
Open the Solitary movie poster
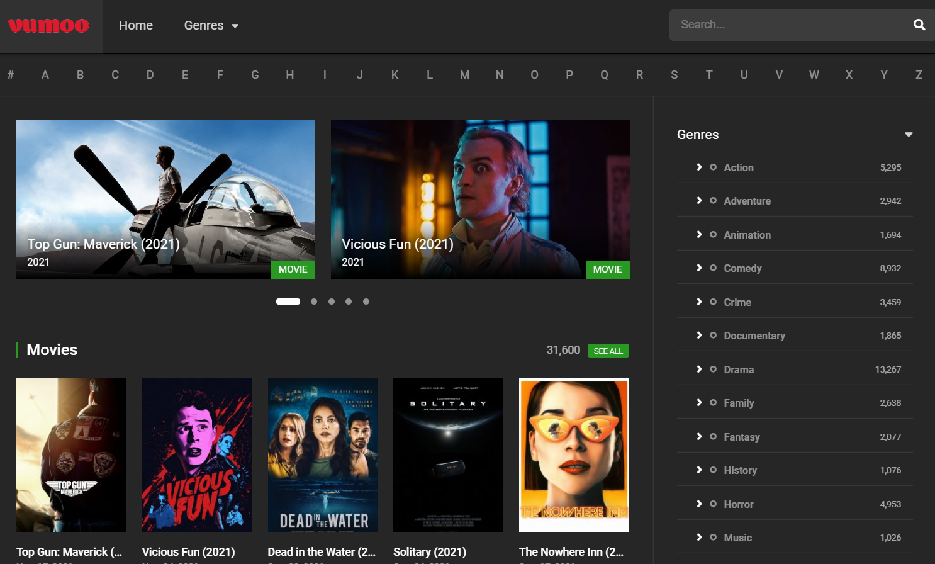(x=448, y=455)
